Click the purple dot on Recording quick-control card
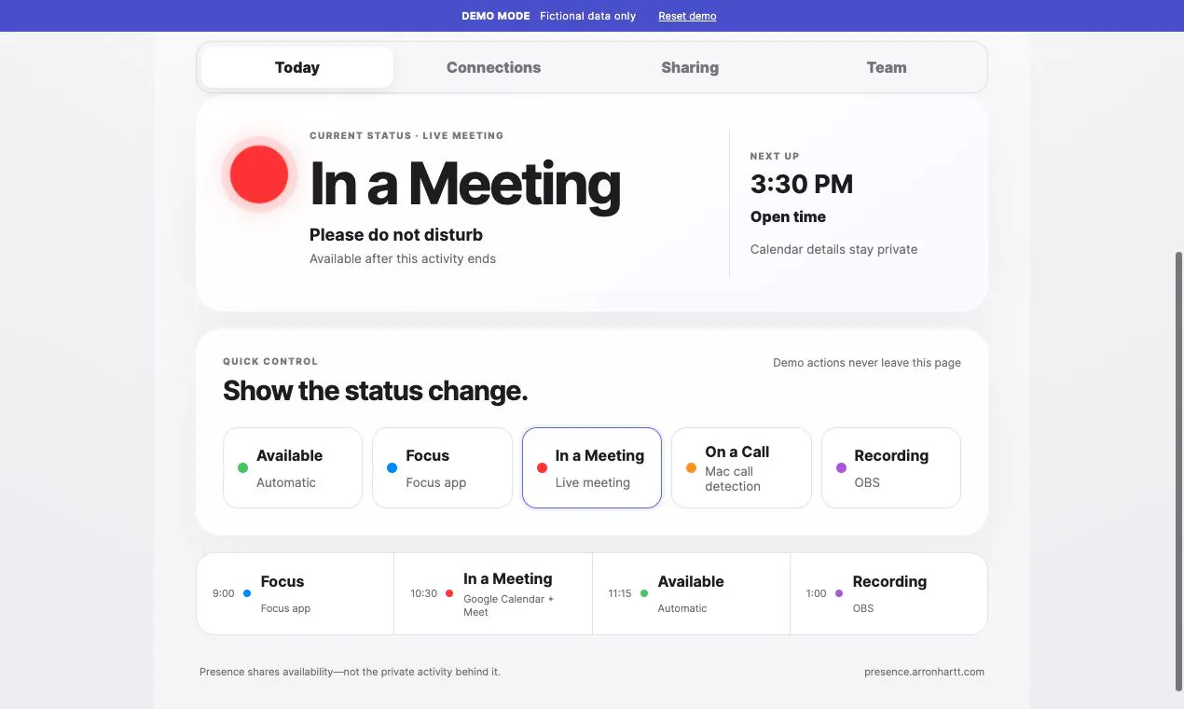 [841, 468]
